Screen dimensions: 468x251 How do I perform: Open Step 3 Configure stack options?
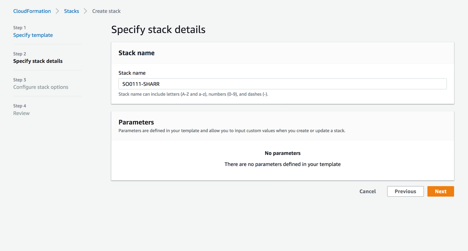point(41,87)
